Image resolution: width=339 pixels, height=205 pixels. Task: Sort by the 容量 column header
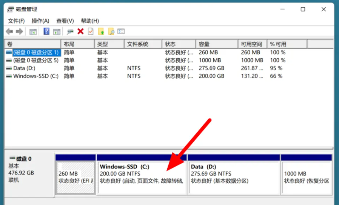217,44
